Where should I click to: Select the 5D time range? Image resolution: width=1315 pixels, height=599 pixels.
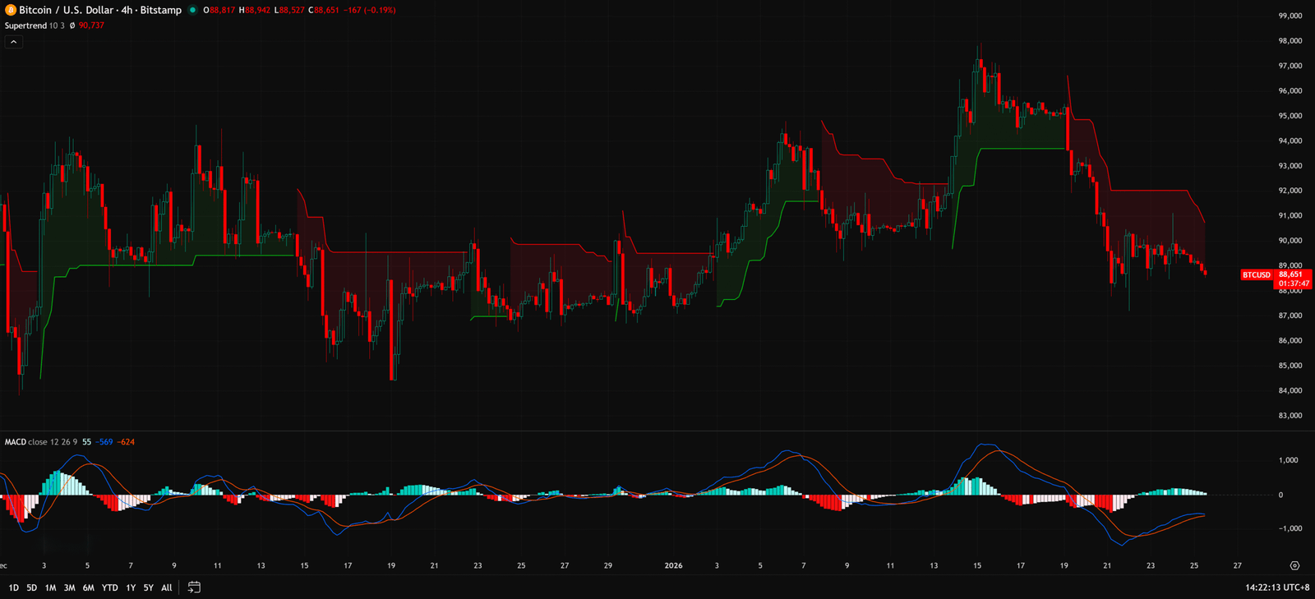(31, 587)
